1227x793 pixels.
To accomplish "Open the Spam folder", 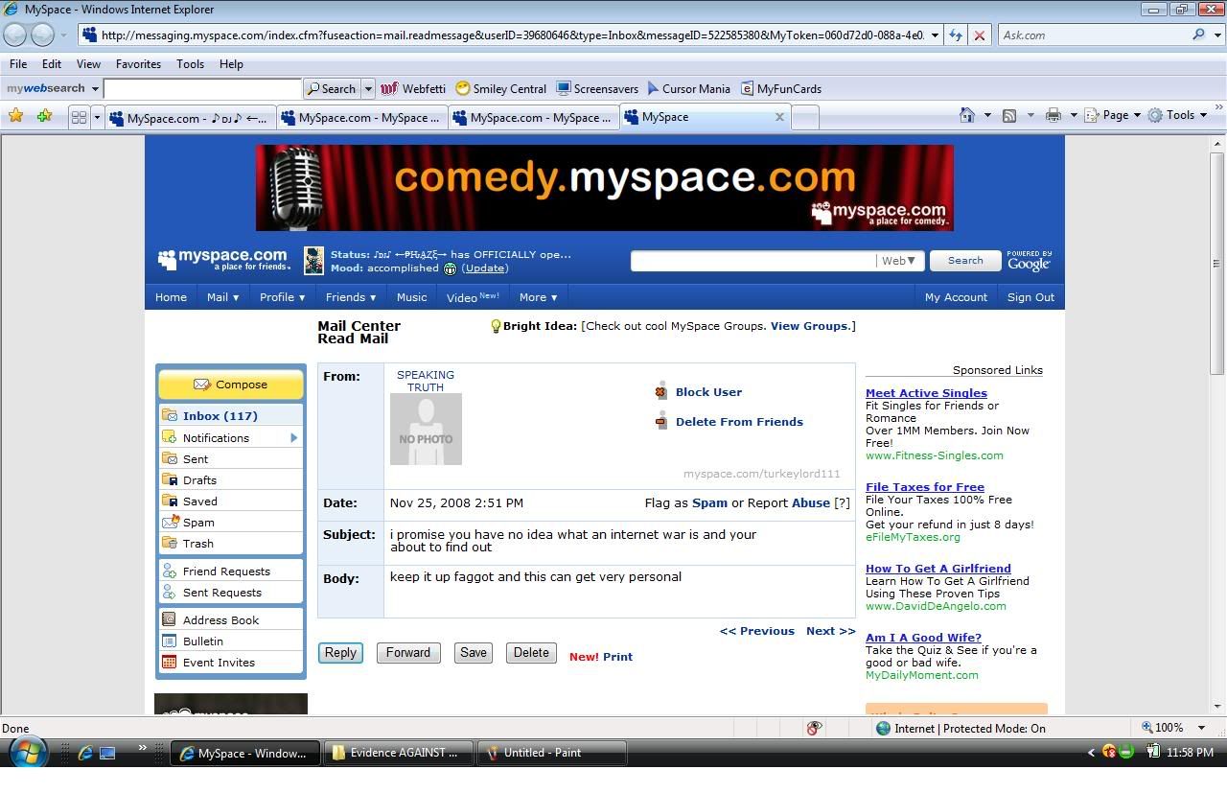I will coord(231,523).
